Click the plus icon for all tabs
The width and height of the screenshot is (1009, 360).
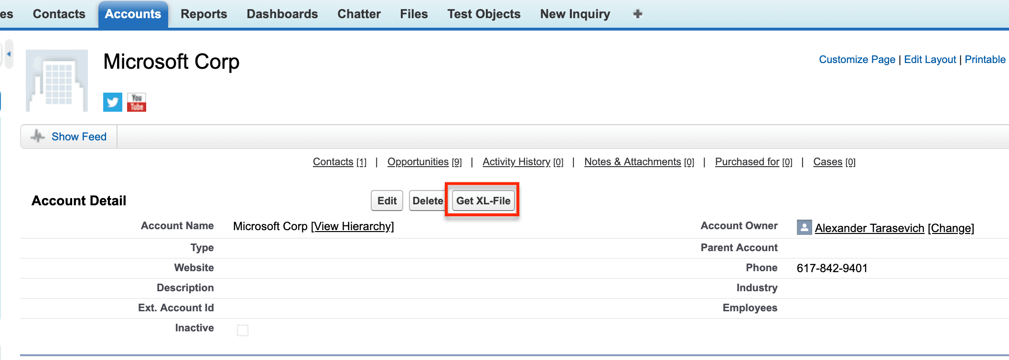click(637, 14)
